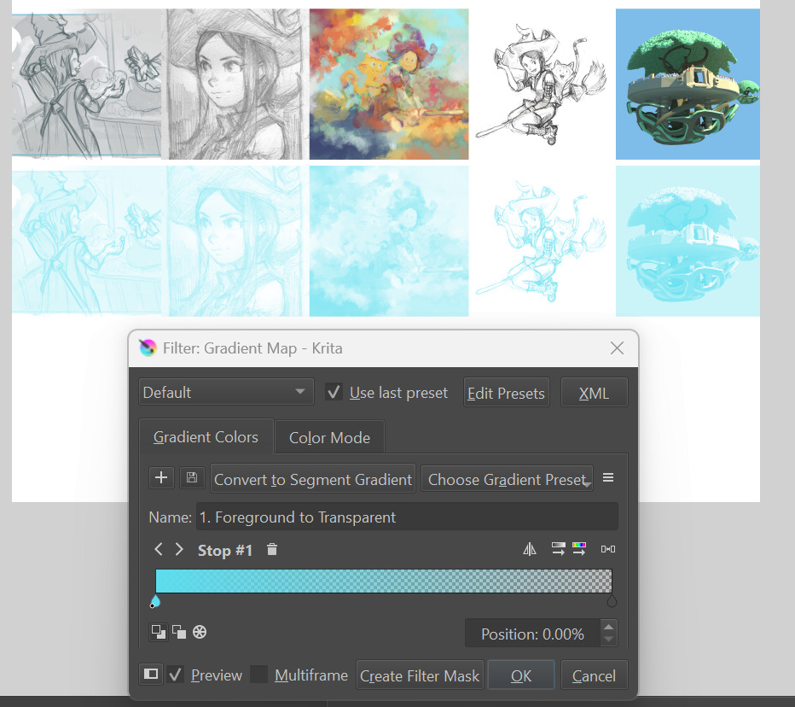
Task: Click the Name: label
Action: 170,517
